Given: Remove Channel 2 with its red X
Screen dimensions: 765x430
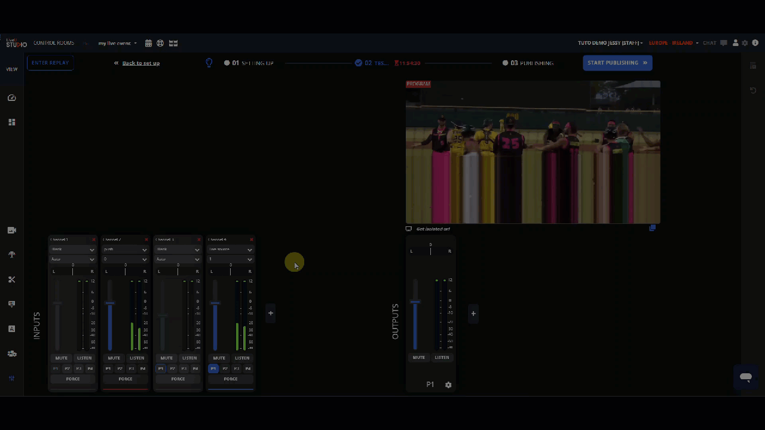Looking at the screenshot, I should coord(146,239).
